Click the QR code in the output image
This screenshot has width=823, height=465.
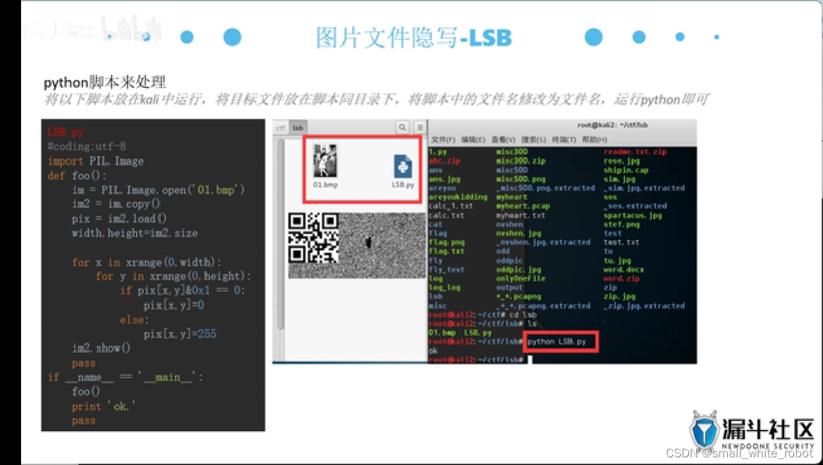pyautogui.click(x=313, y=238)
